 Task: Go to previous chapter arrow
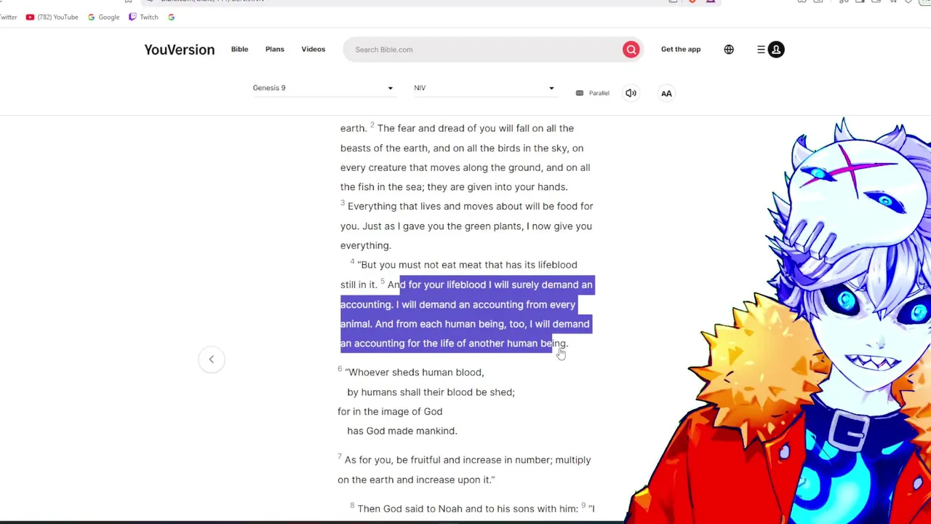pos(212,359)
